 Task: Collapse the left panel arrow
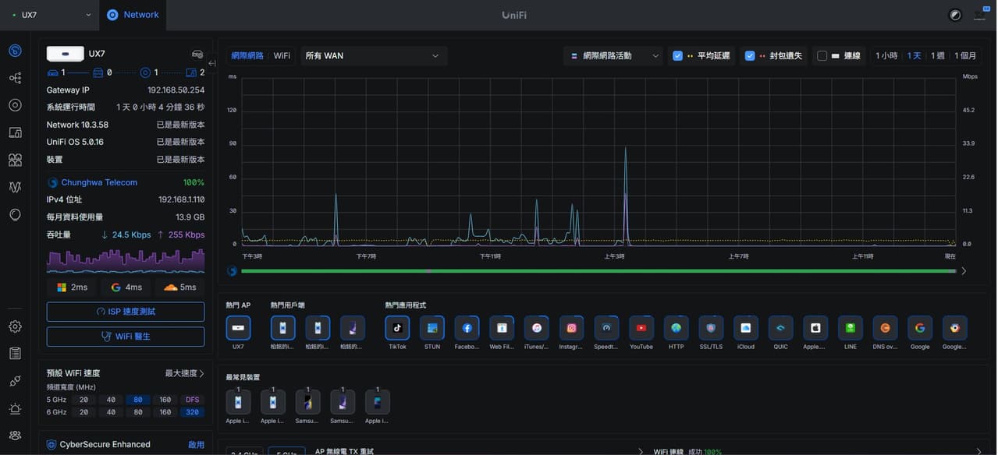212,63
